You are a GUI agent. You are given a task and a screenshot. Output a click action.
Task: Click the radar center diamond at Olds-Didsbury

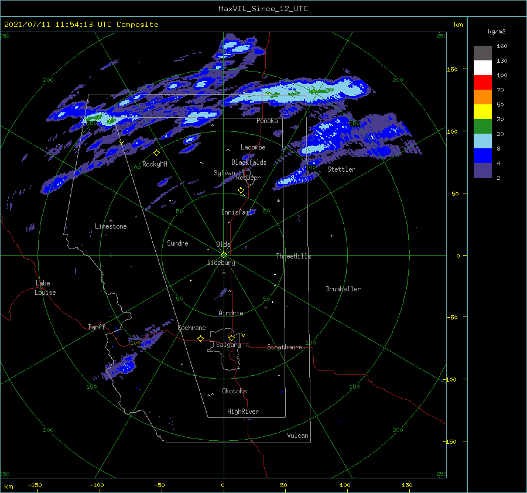tap(224, 255)
